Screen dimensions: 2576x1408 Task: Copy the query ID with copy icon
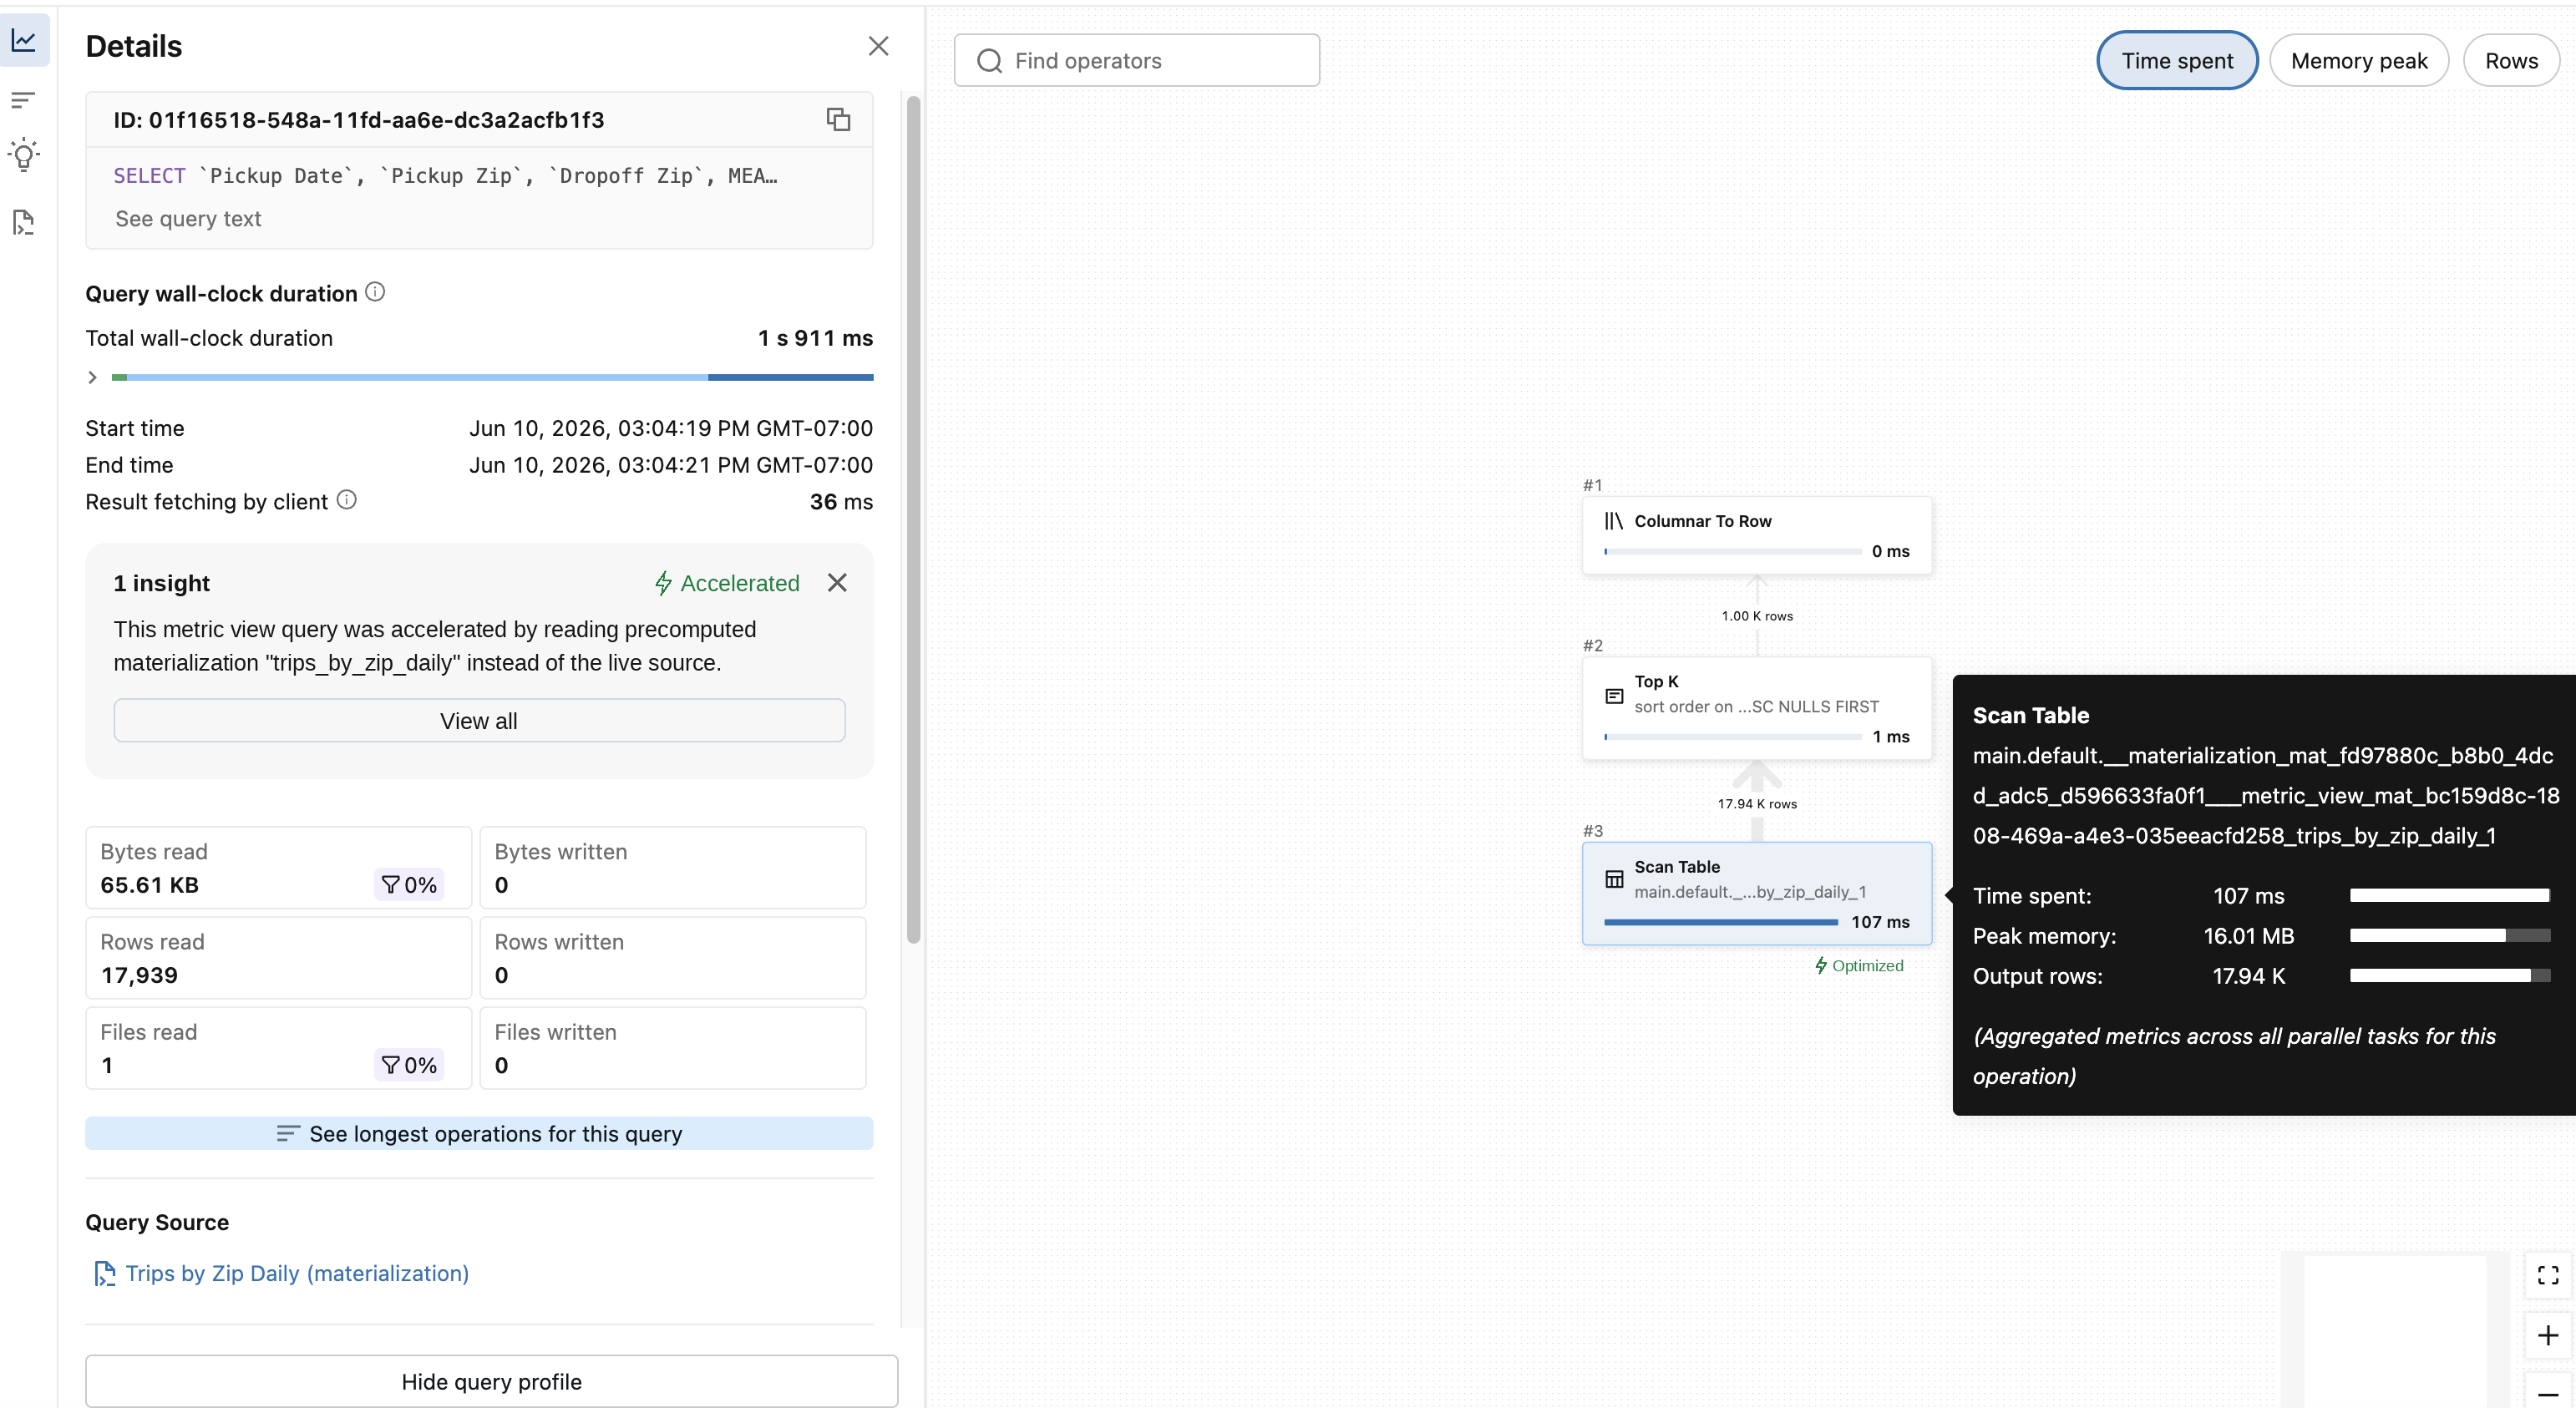click(838, 120)
